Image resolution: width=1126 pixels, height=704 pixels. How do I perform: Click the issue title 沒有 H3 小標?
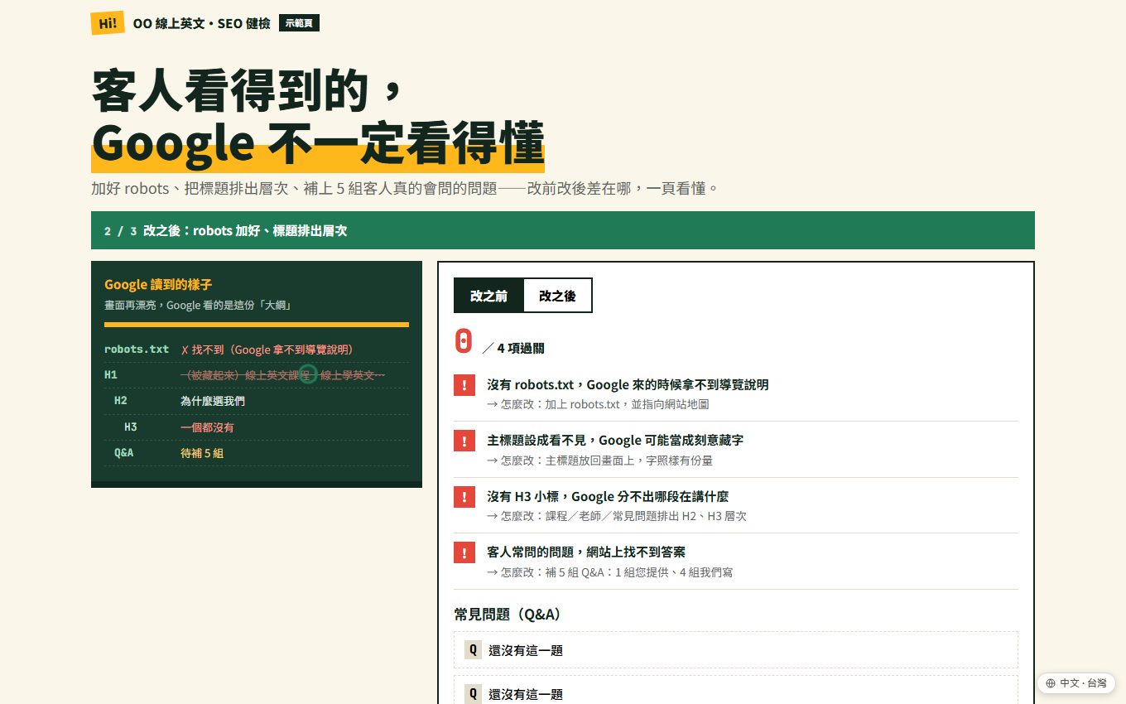608,496
